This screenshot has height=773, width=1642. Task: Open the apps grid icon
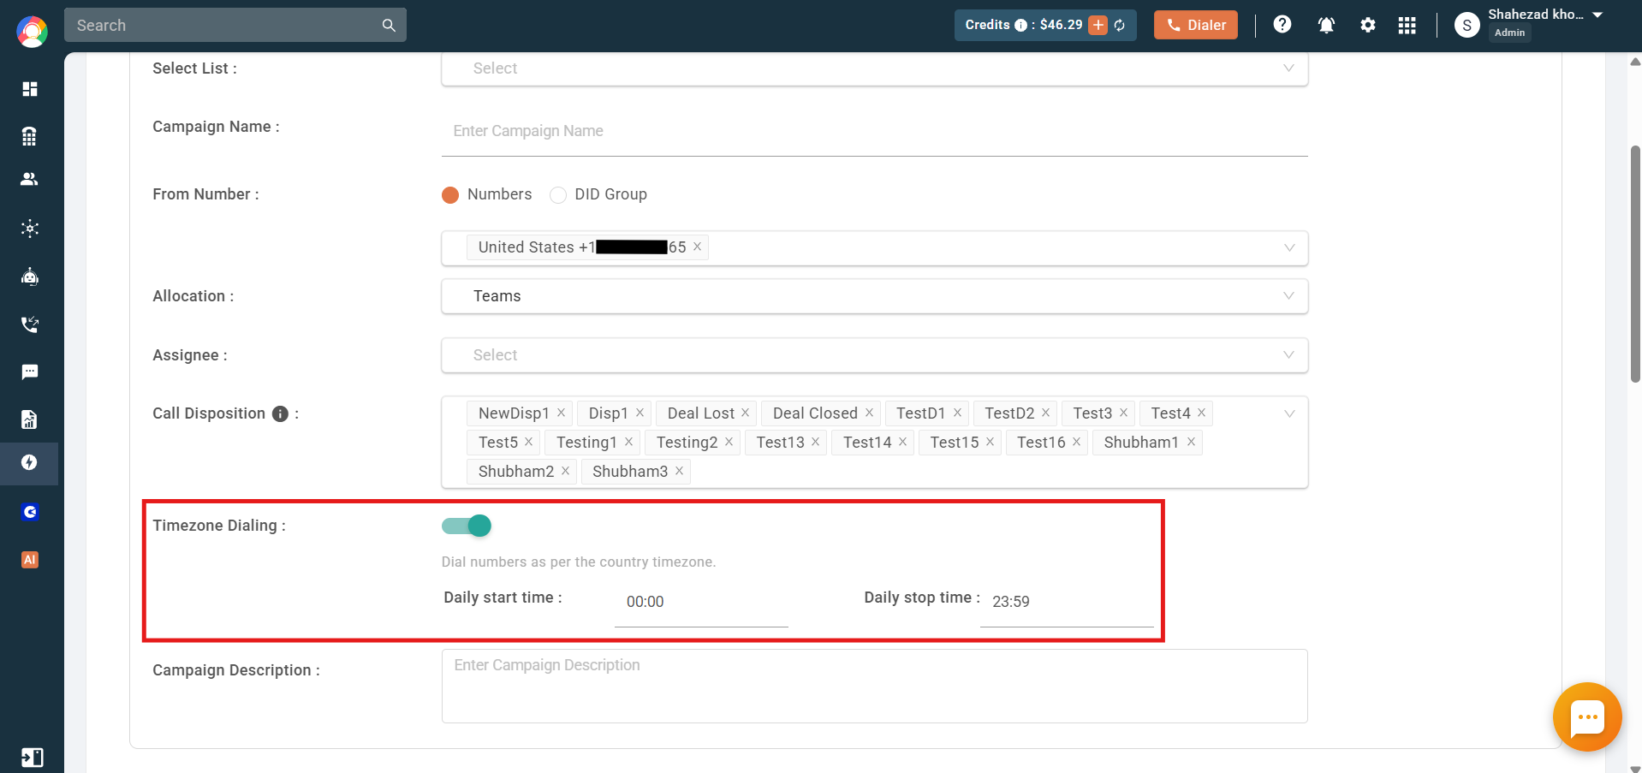coord(1407,25)
